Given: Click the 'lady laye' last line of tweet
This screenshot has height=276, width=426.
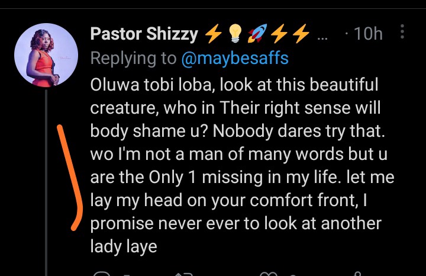Looking at the screenshot, I should tap(124, 246).
